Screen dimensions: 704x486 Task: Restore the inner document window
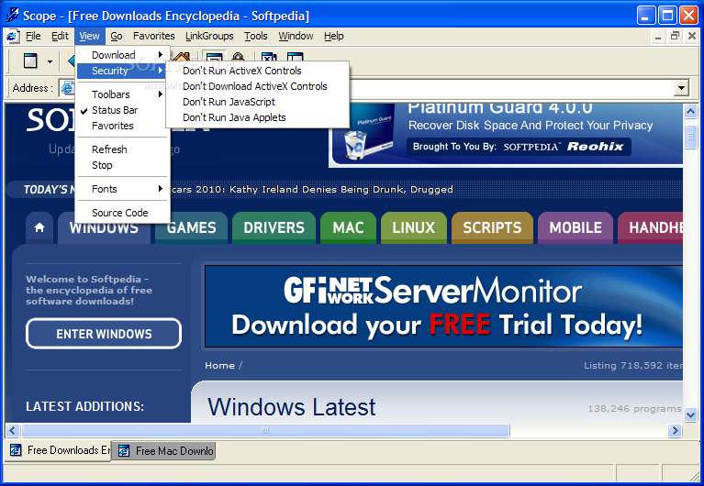point(675,37)
